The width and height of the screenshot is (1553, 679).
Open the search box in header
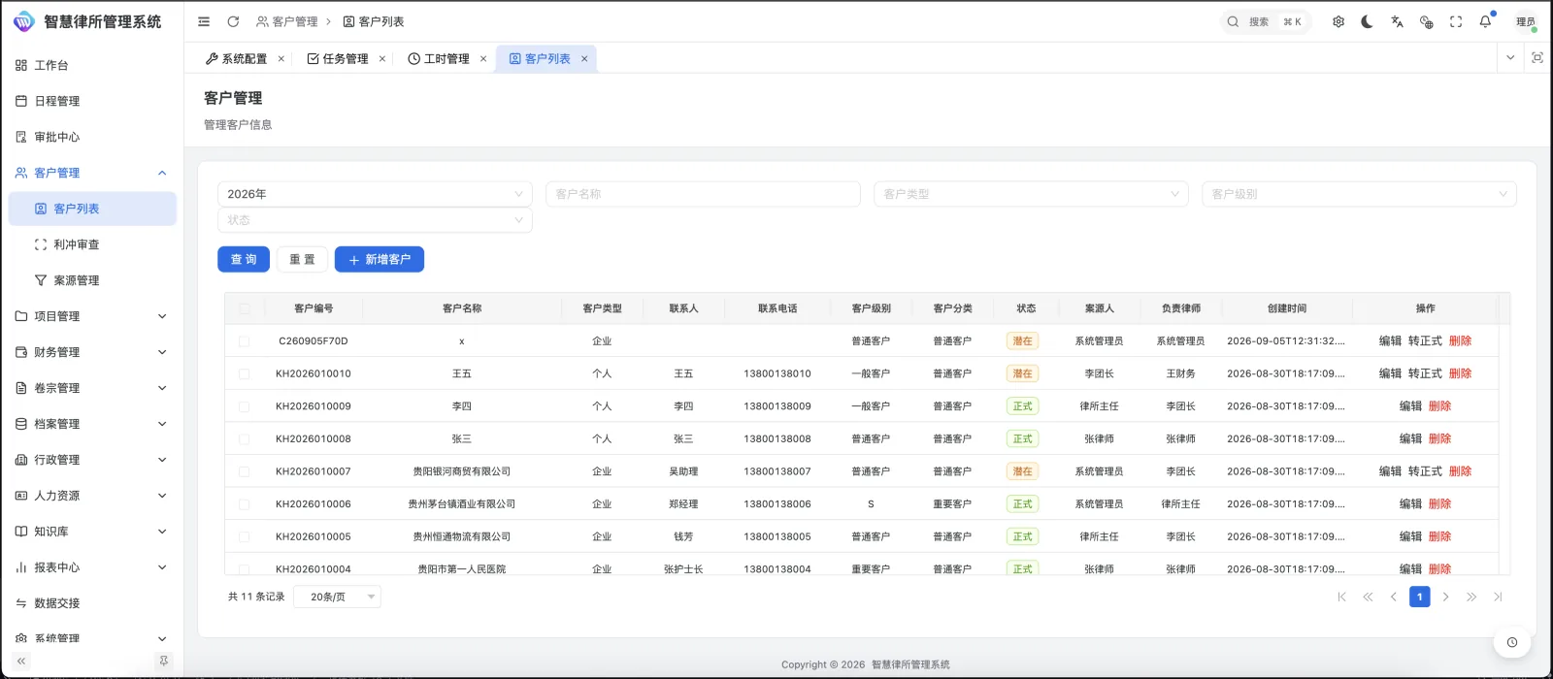tap(1265, 21)
